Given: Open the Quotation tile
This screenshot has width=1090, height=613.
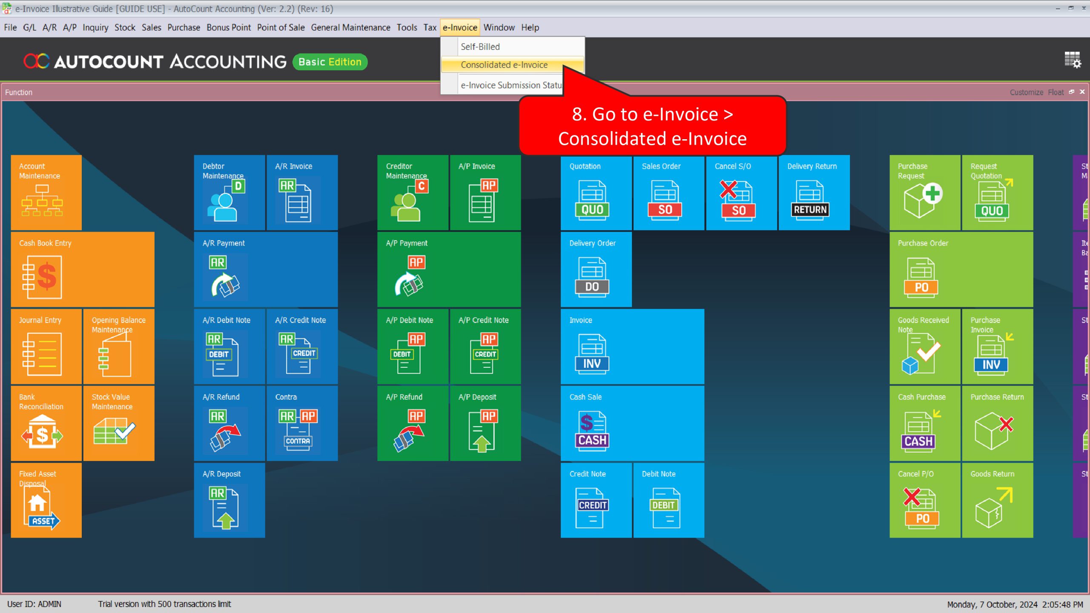Looking at the screenshot, I should pyautogui.click(x=596, y=192).
